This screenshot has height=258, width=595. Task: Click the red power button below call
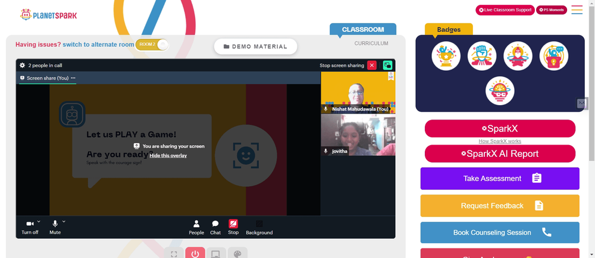pyautogui.click(x=195, y=253)
